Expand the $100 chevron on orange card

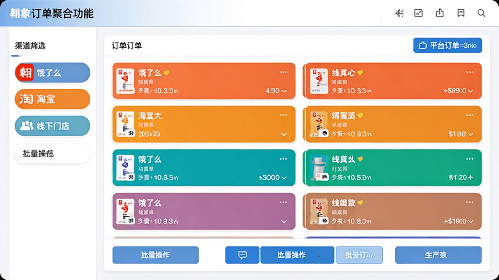[x=471, y=134]
